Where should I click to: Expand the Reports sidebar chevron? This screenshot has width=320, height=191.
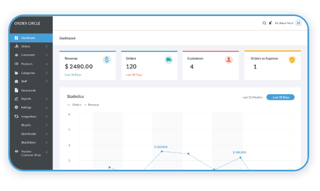point(47,99)
